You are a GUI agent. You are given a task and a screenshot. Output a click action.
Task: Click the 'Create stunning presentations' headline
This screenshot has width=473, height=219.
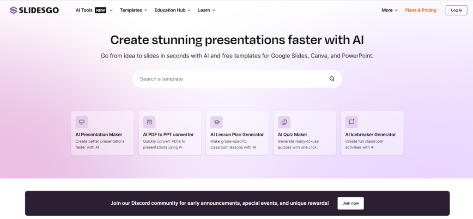tap(237, 40)
